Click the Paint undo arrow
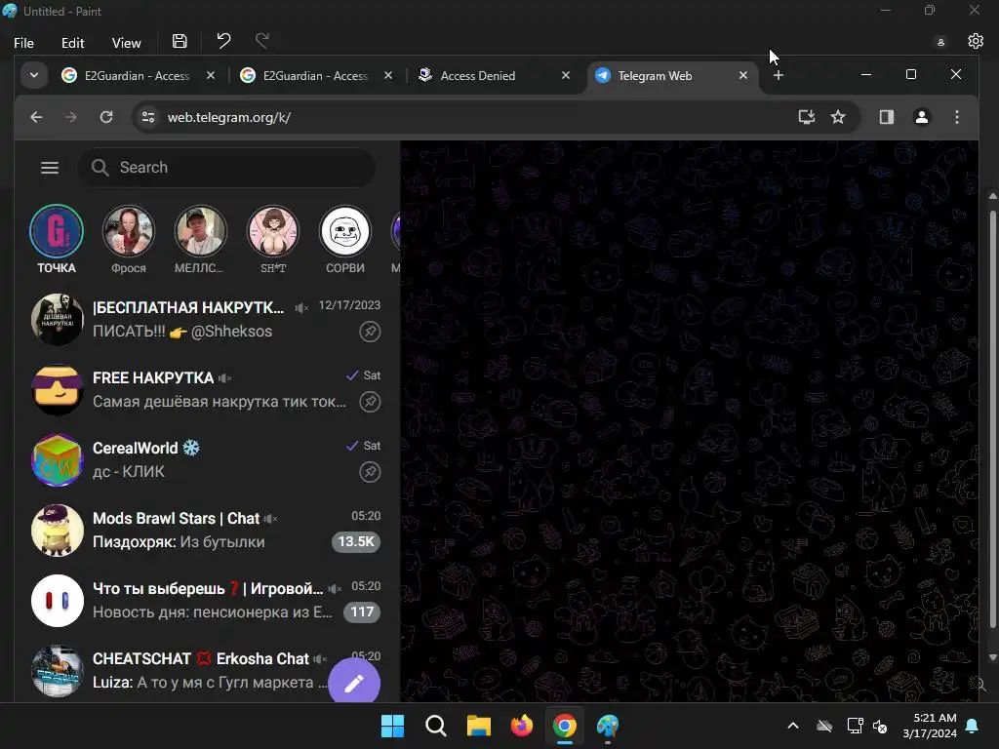999x749 pixels. point(223,41)
